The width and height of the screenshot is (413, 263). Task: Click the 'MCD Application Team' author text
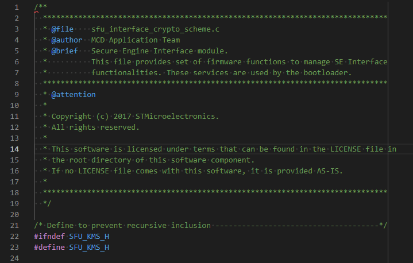pos(136,40)
